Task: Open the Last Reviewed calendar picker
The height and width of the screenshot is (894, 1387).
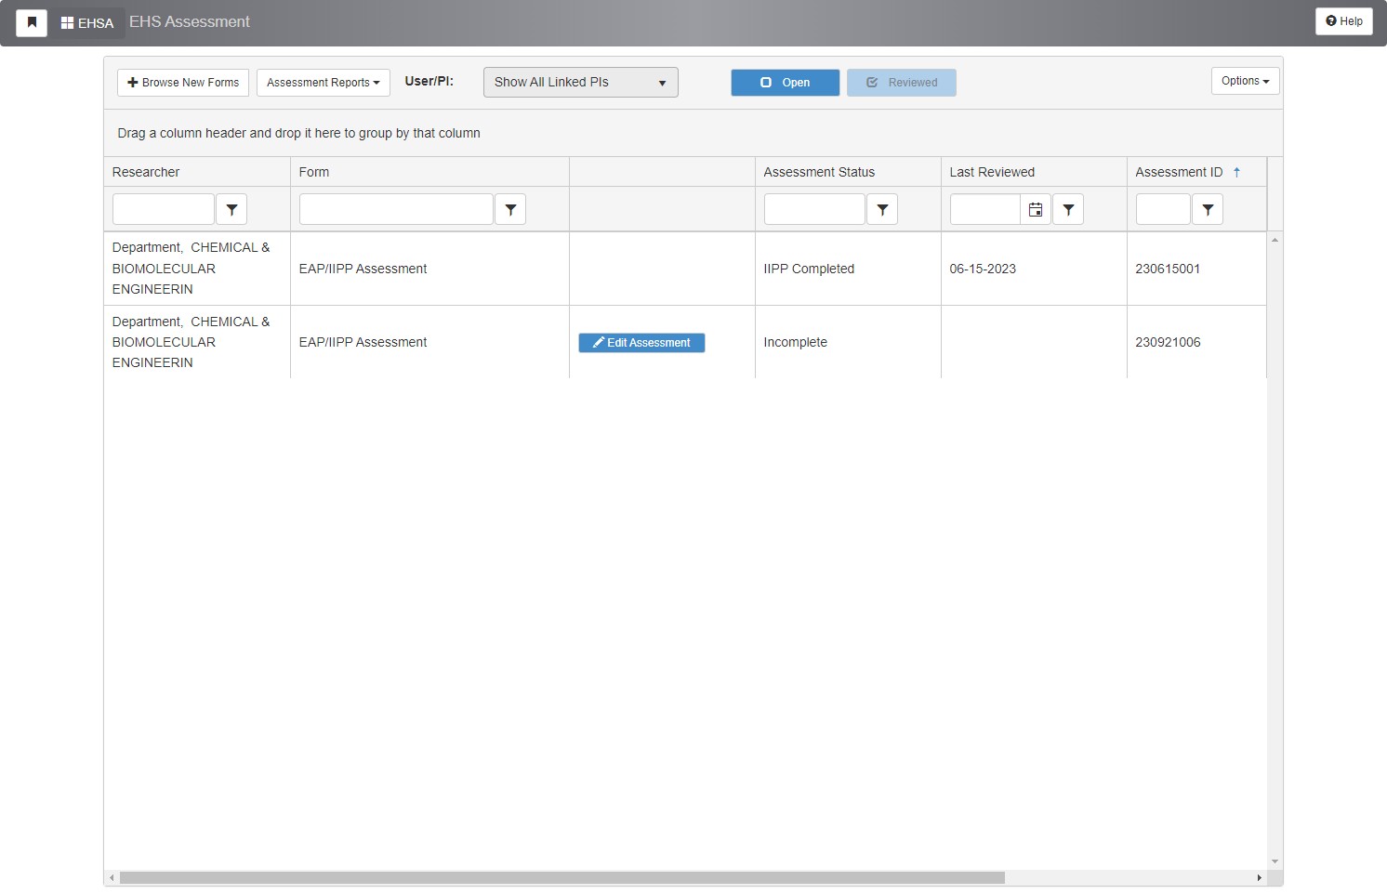Action: [x=1036, y=210]
